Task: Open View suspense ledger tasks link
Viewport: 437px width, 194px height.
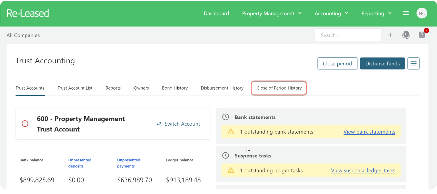Action: [x=363, y=170]
